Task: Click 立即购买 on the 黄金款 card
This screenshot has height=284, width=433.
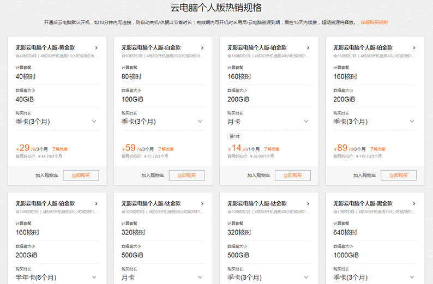Action: pyautogui.click(x=81, y=176)
